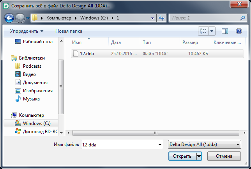Click the Отмена button

pyautogui.click(x=224, y=156)
